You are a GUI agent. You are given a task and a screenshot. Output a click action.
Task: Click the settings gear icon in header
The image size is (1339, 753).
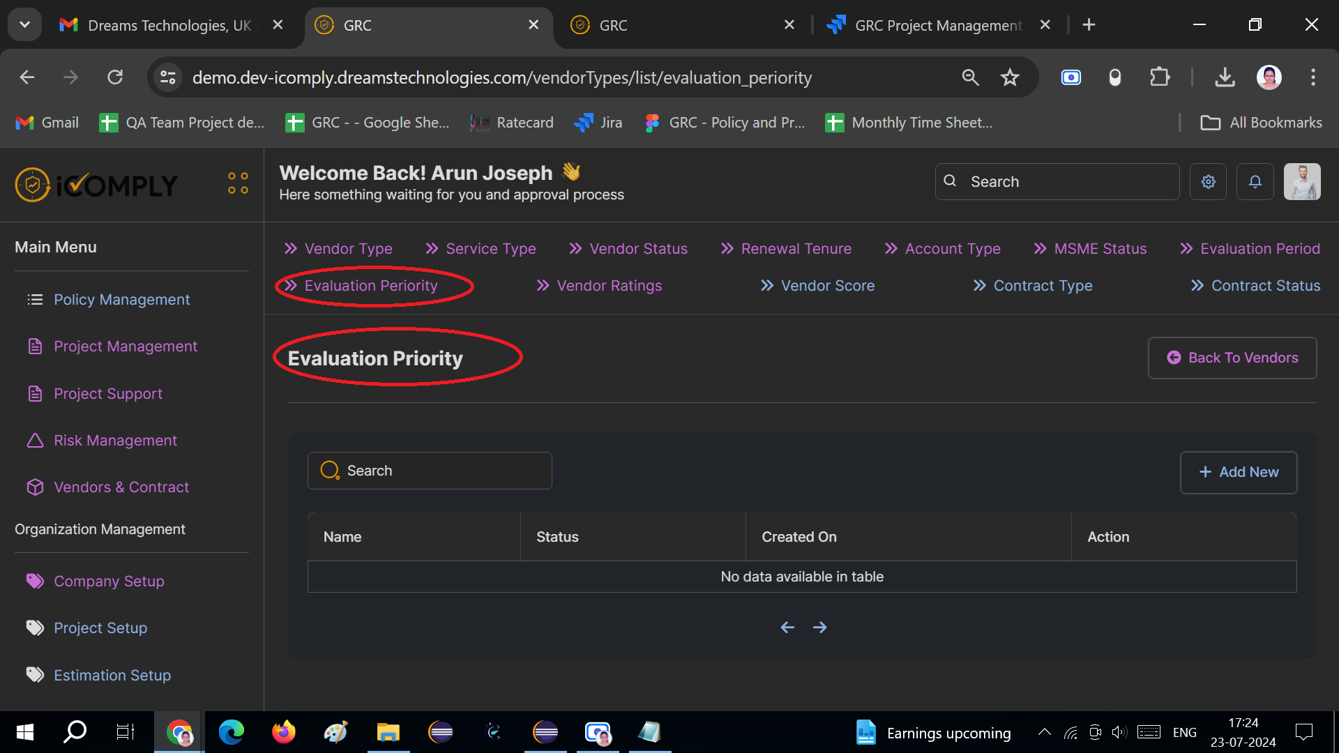click(1208, 182)
